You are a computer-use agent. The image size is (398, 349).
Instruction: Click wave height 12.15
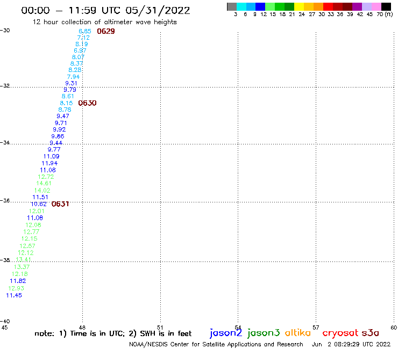tap(29, 238)
